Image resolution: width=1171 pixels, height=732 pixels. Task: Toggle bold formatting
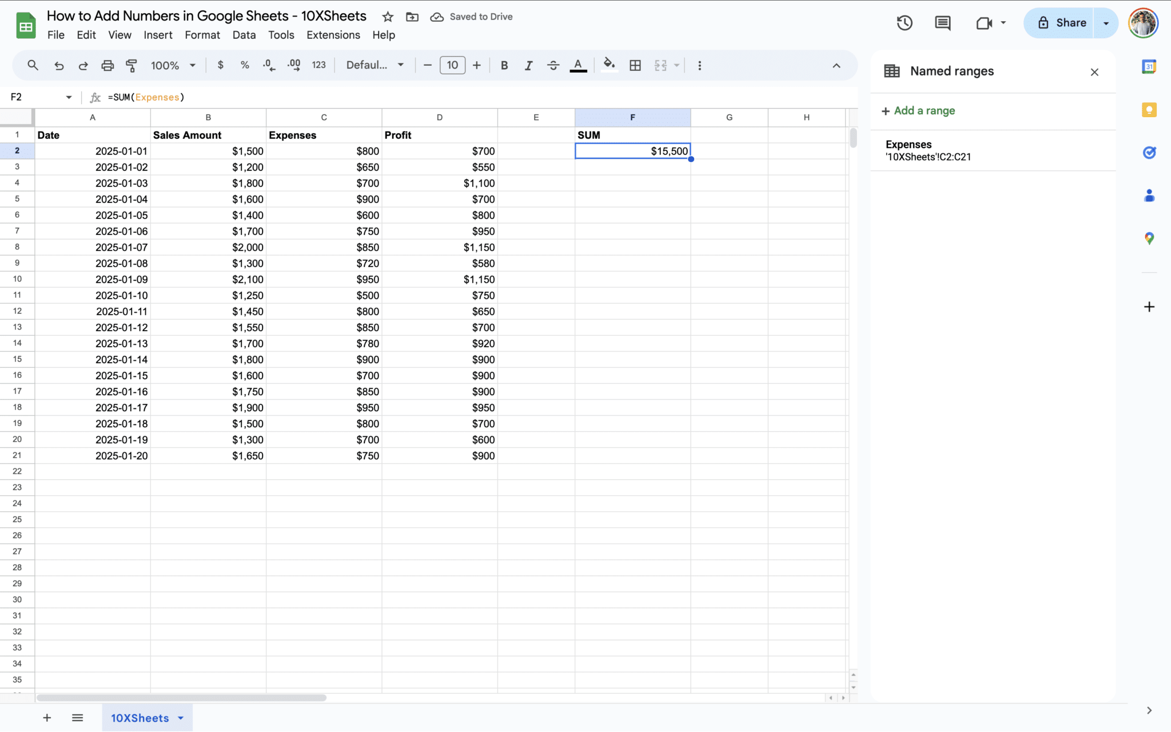(504, 65)
